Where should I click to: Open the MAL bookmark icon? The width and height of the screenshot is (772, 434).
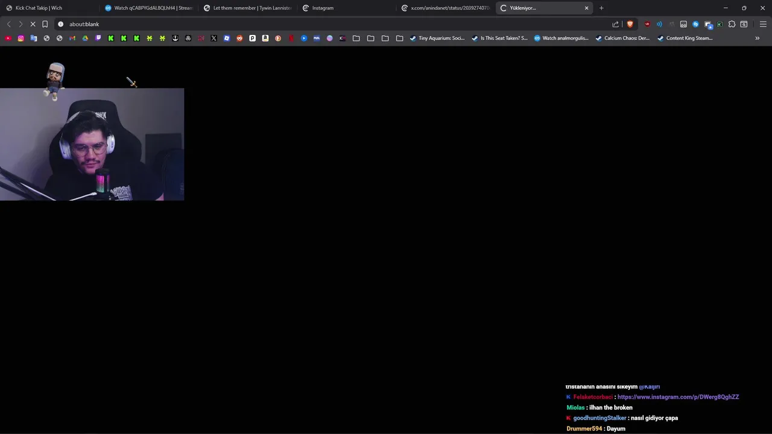click(317, 38)
